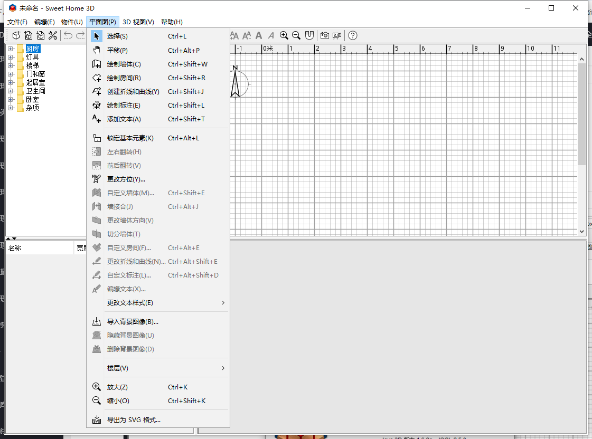
Task: Expand the 卫生间 catalog folder
Action: 11,91
